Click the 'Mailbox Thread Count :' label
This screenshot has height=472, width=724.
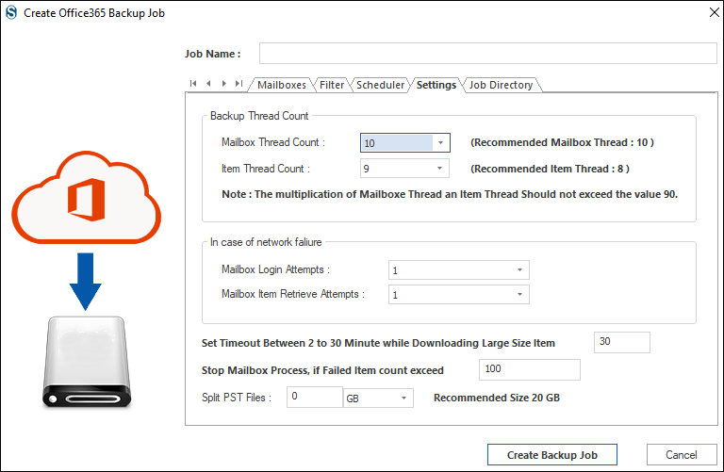[273, 142]
